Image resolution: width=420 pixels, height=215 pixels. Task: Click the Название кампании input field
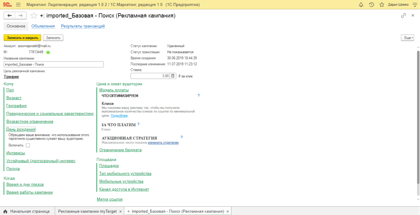[54, 64]
